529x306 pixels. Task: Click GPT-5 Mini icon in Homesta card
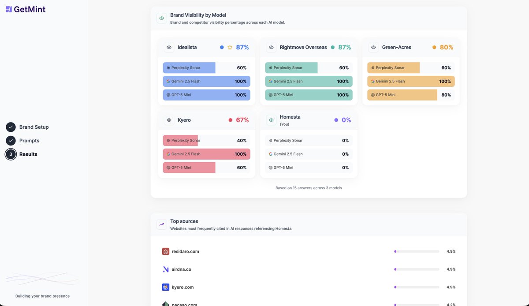tap(271, 168)
